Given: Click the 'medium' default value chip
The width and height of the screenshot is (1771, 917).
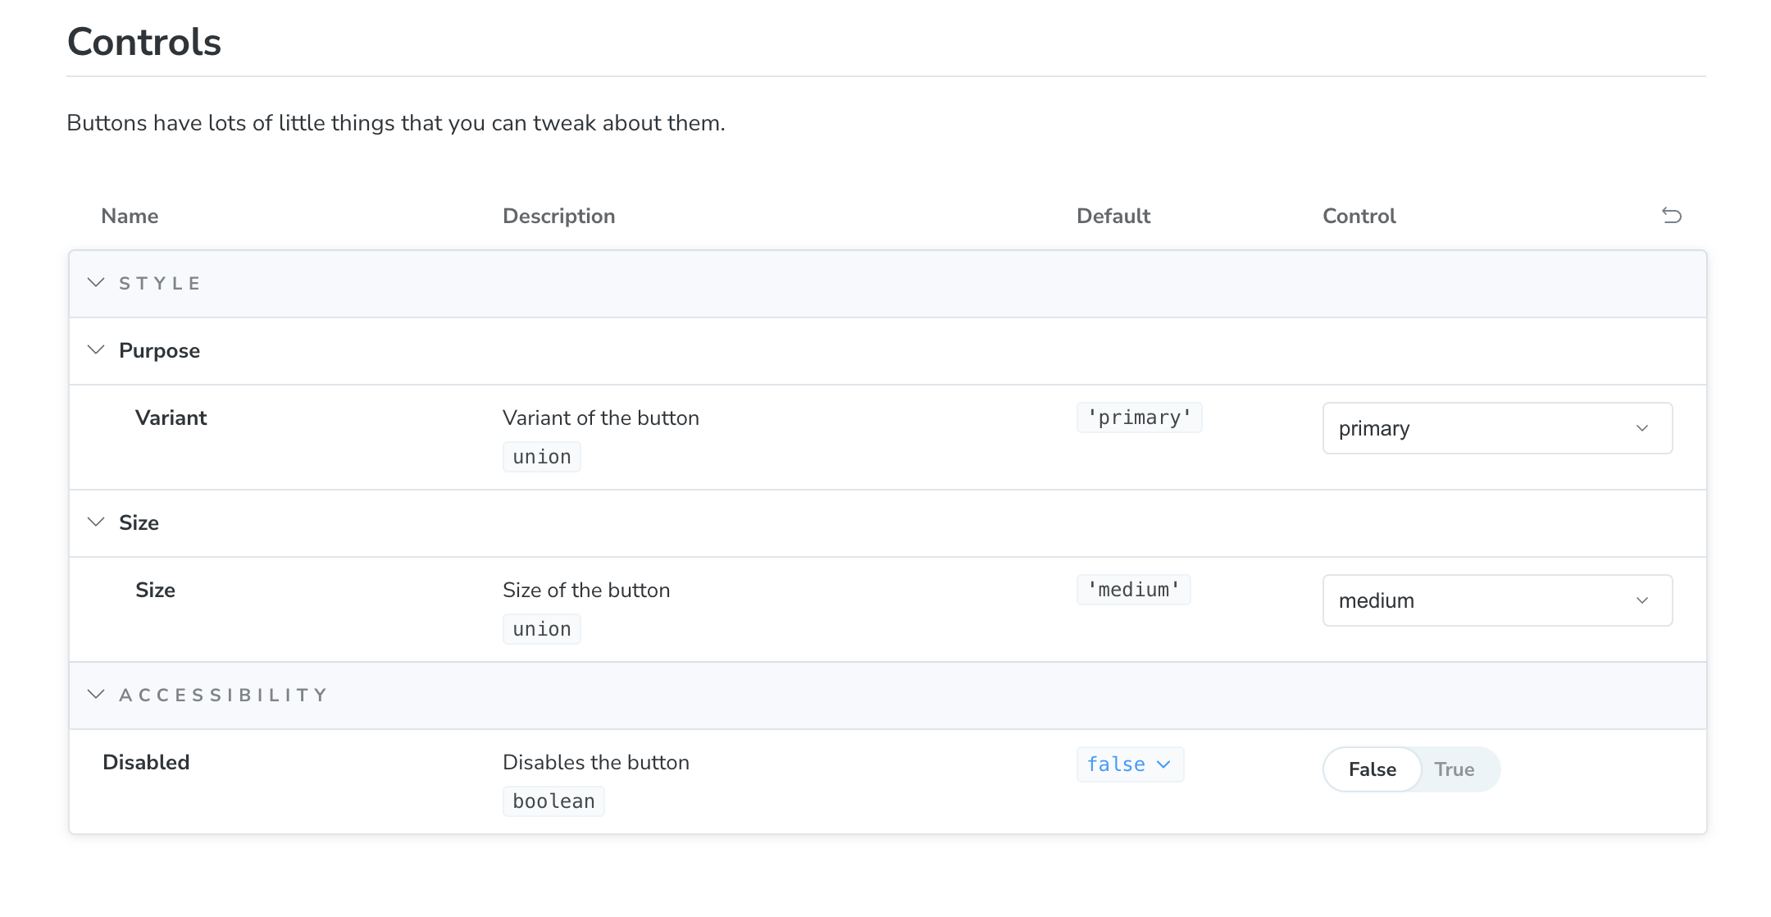Looking at the screenshot, I should [x=1133, y=589].
